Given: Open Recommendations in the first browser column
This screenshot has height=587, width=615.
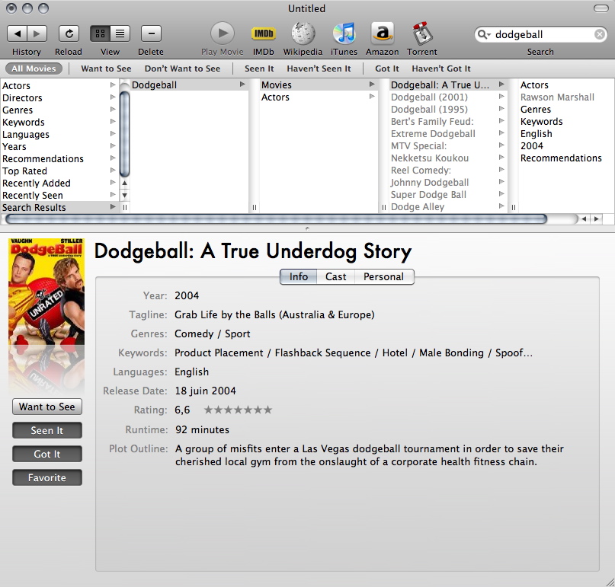Looking at the screenshot, I should (x=59, y=158).
